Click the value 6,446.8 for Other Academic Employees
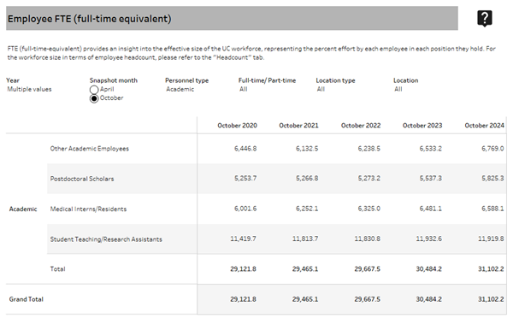513x318 pixels. [x=245, y=149]
